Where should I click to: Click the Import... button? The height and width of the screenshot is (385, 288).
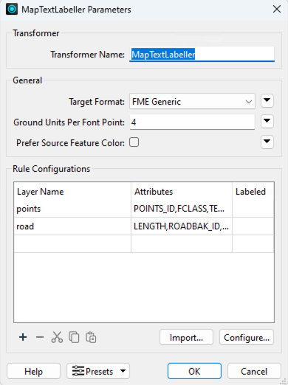coord(186,337)
